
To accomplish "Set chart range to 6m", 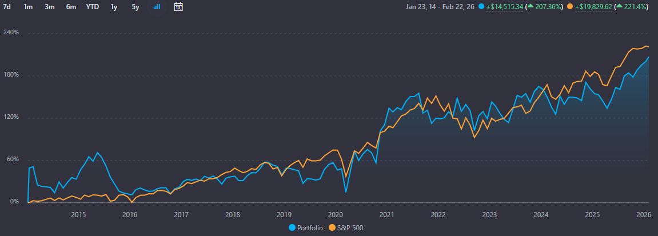I will 71,7.
